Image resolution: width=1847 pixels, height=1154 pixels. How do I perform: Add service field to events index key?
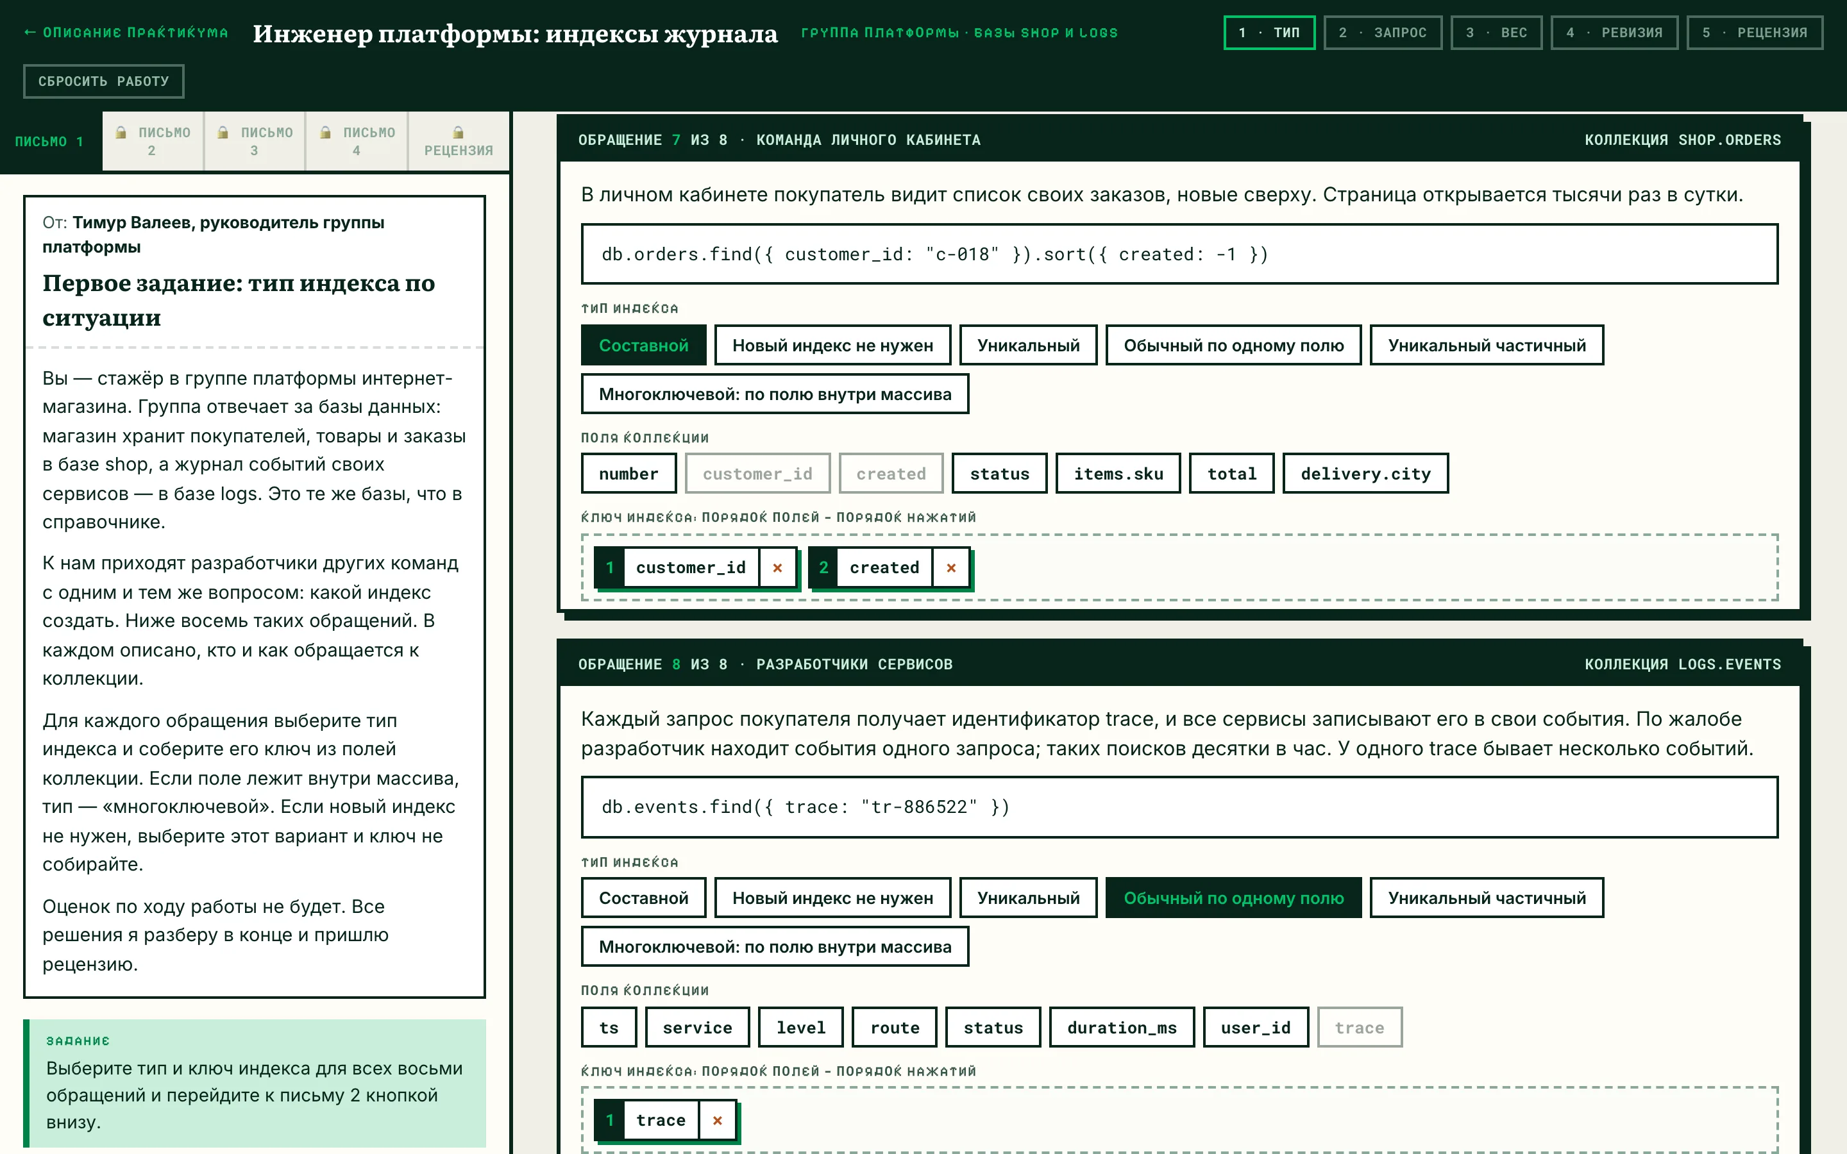coord(698,1028)
